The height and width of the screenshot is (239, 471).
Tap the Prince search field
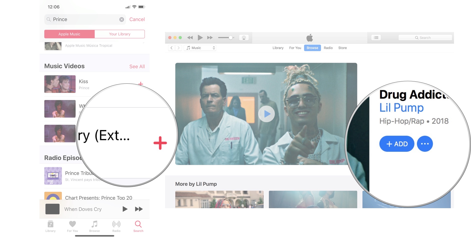point(85,20)
